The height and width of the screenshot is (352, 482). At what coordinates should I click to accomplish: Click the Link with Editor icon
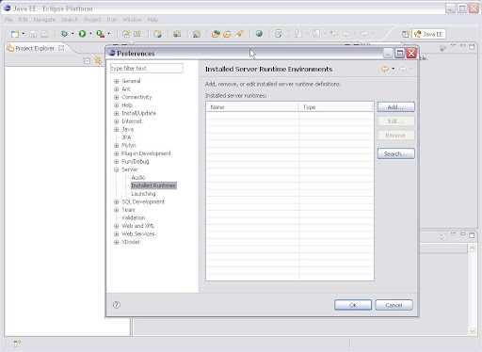[98, 60]
